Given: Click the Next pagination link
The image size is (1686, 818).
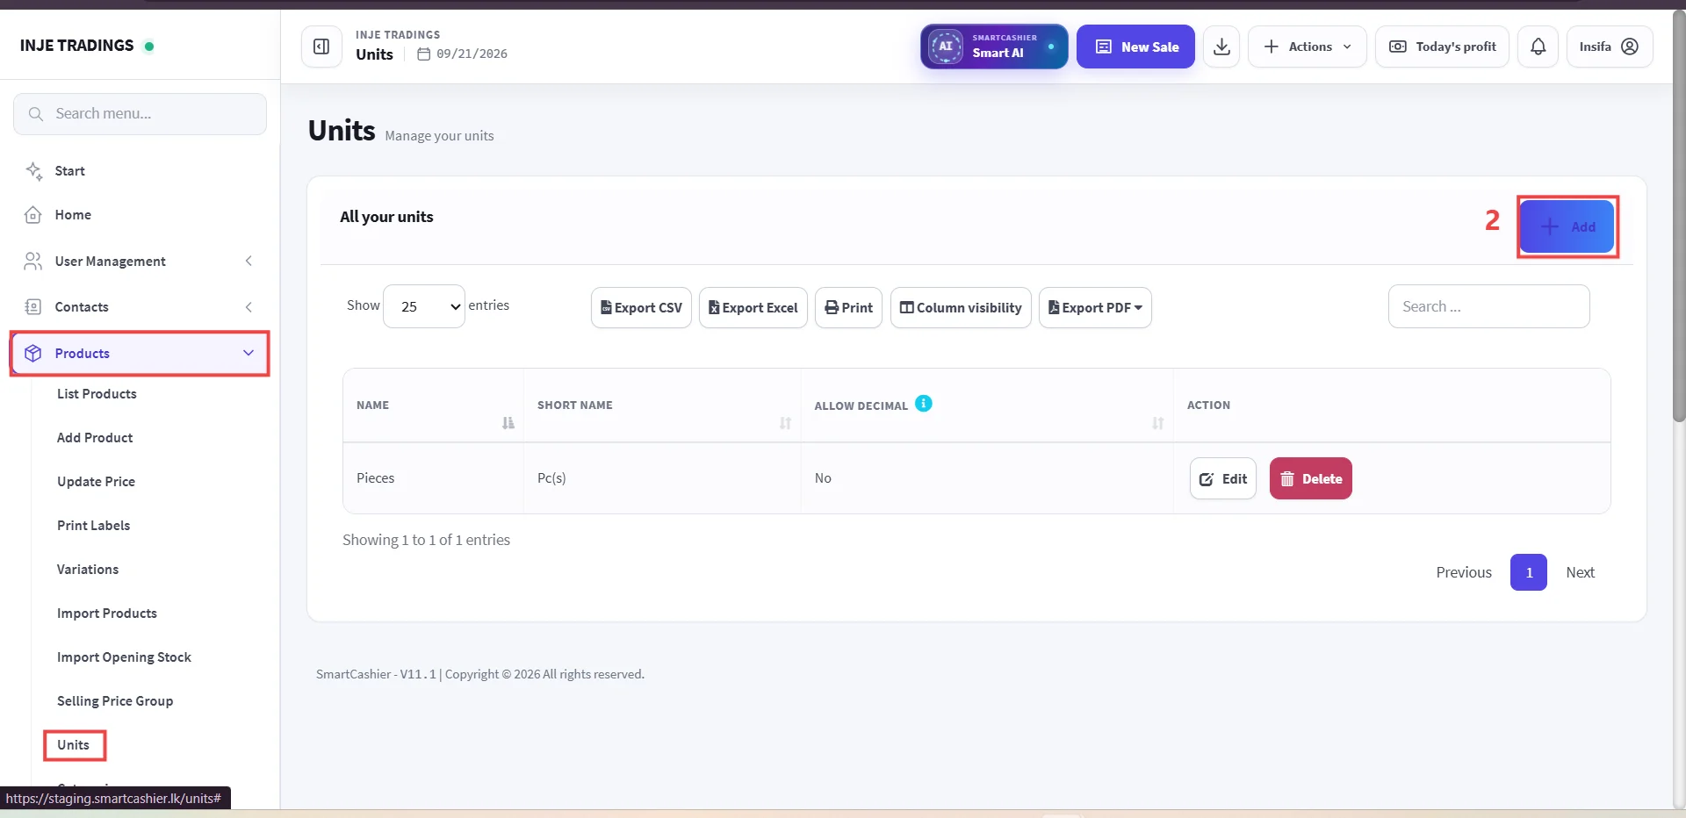Looking at the screenshot, I should [x=1580, y=572].
